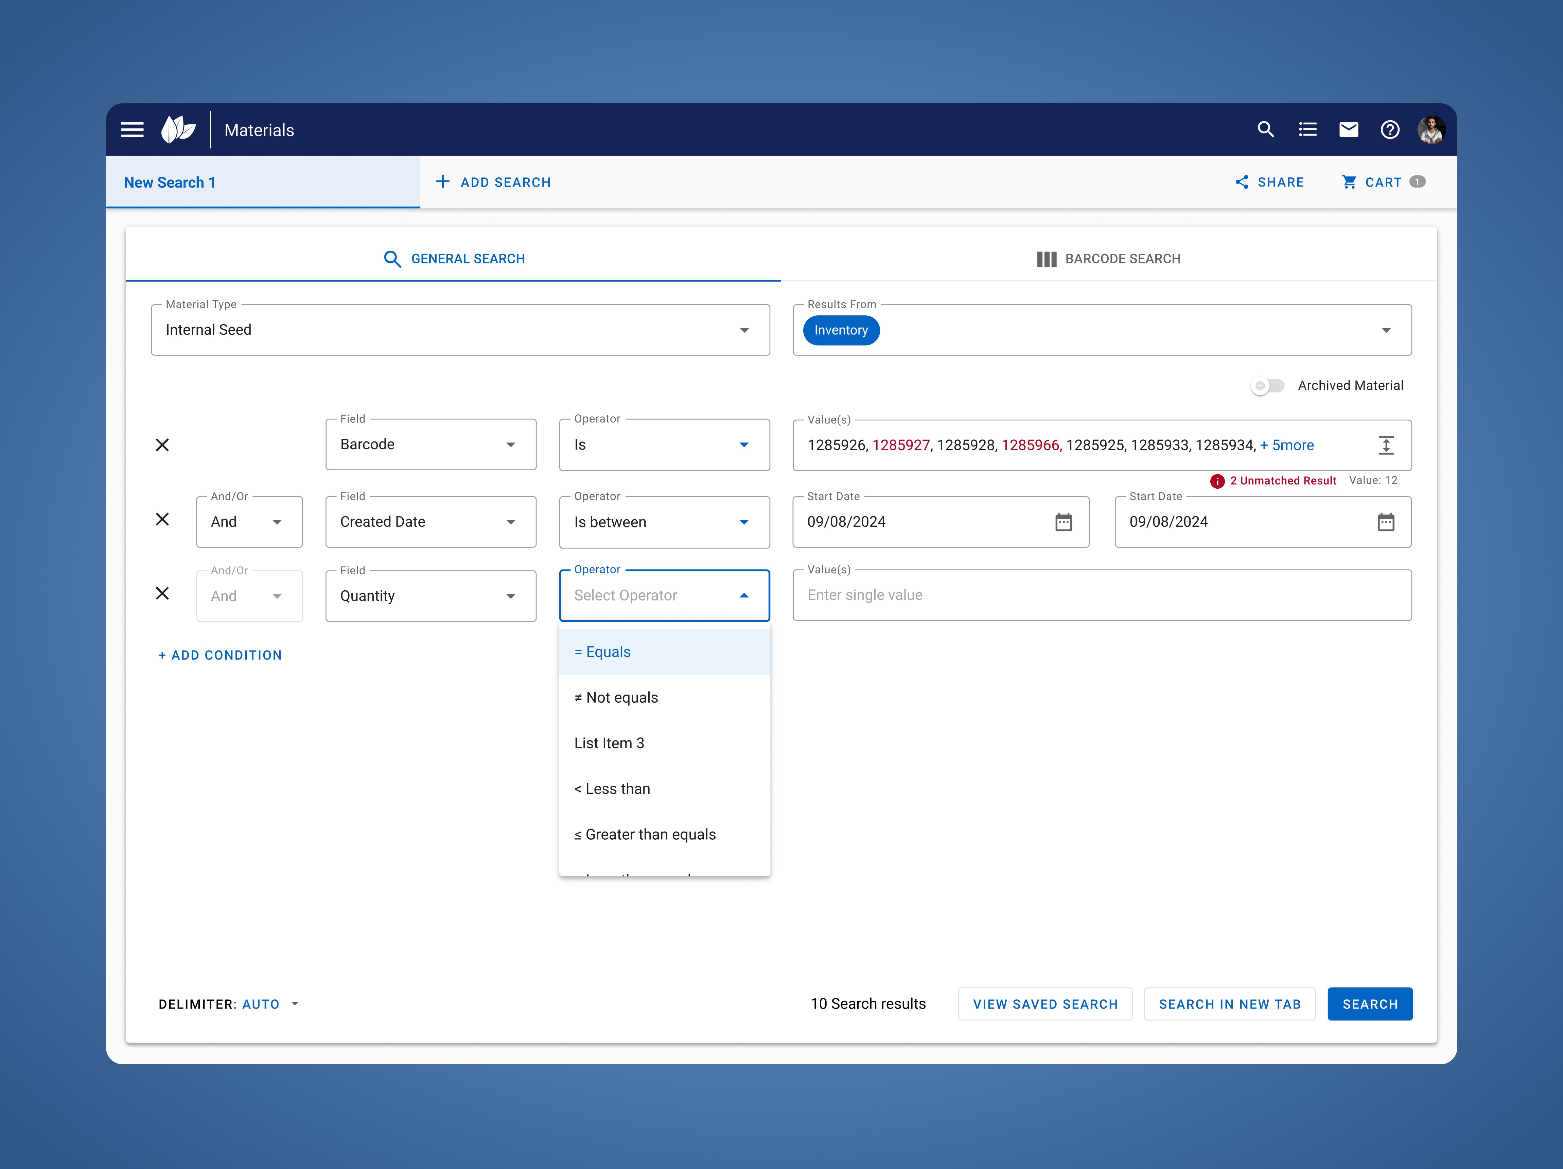Click the Quantity value input field

(x=1102, y=596)
